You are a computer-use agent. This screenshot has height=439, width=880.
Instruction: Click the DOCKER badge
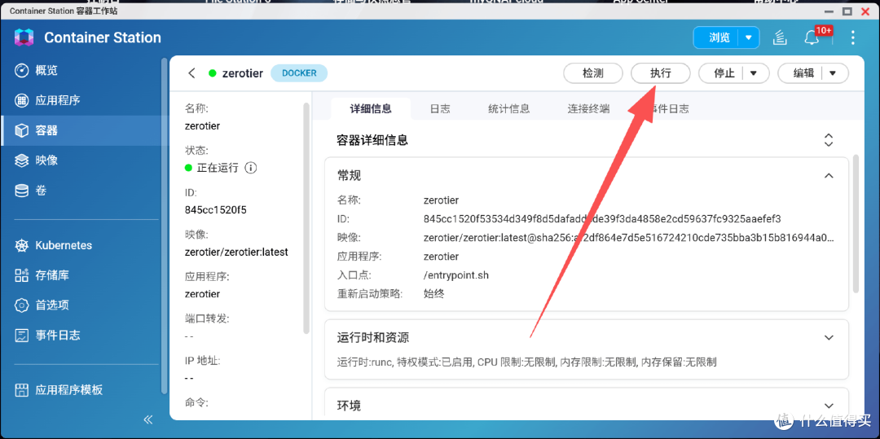pyautogui.click(x=299, y=72)
